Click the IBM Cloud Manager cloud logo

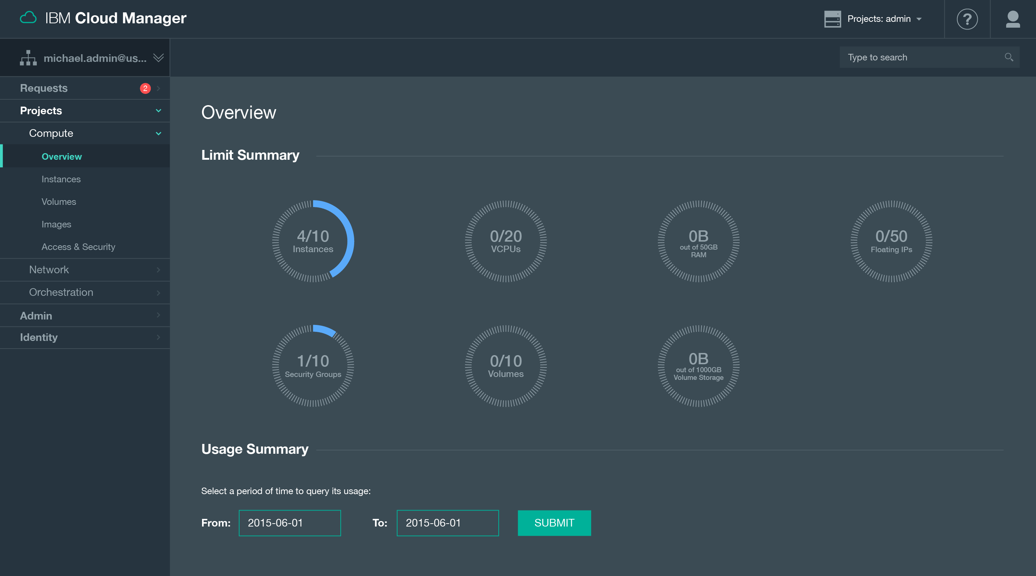(x=28, y=18)
